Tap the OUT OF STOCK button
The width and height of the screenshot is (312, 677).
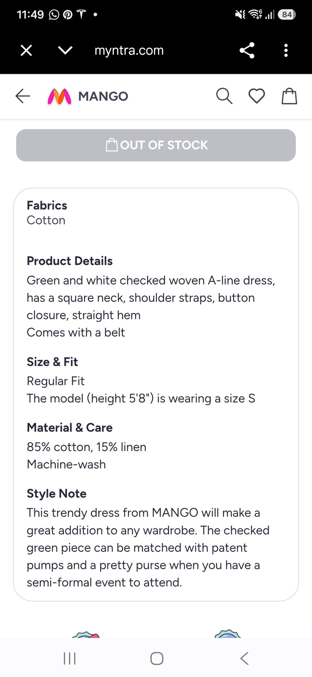156,145
